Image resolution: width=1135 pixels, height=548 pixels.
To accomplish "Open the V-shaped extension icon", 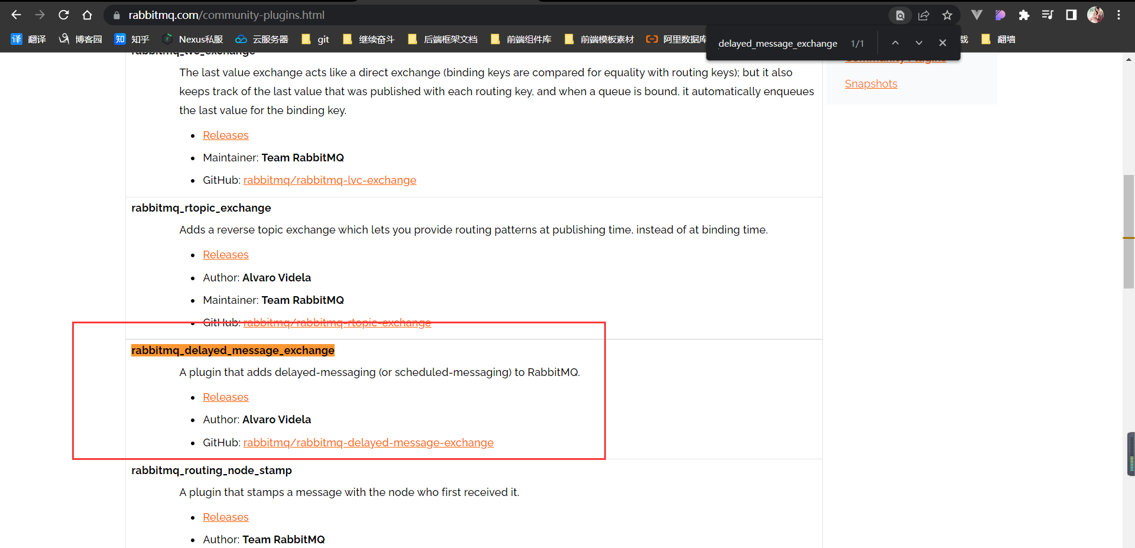I will click(977, 15).
